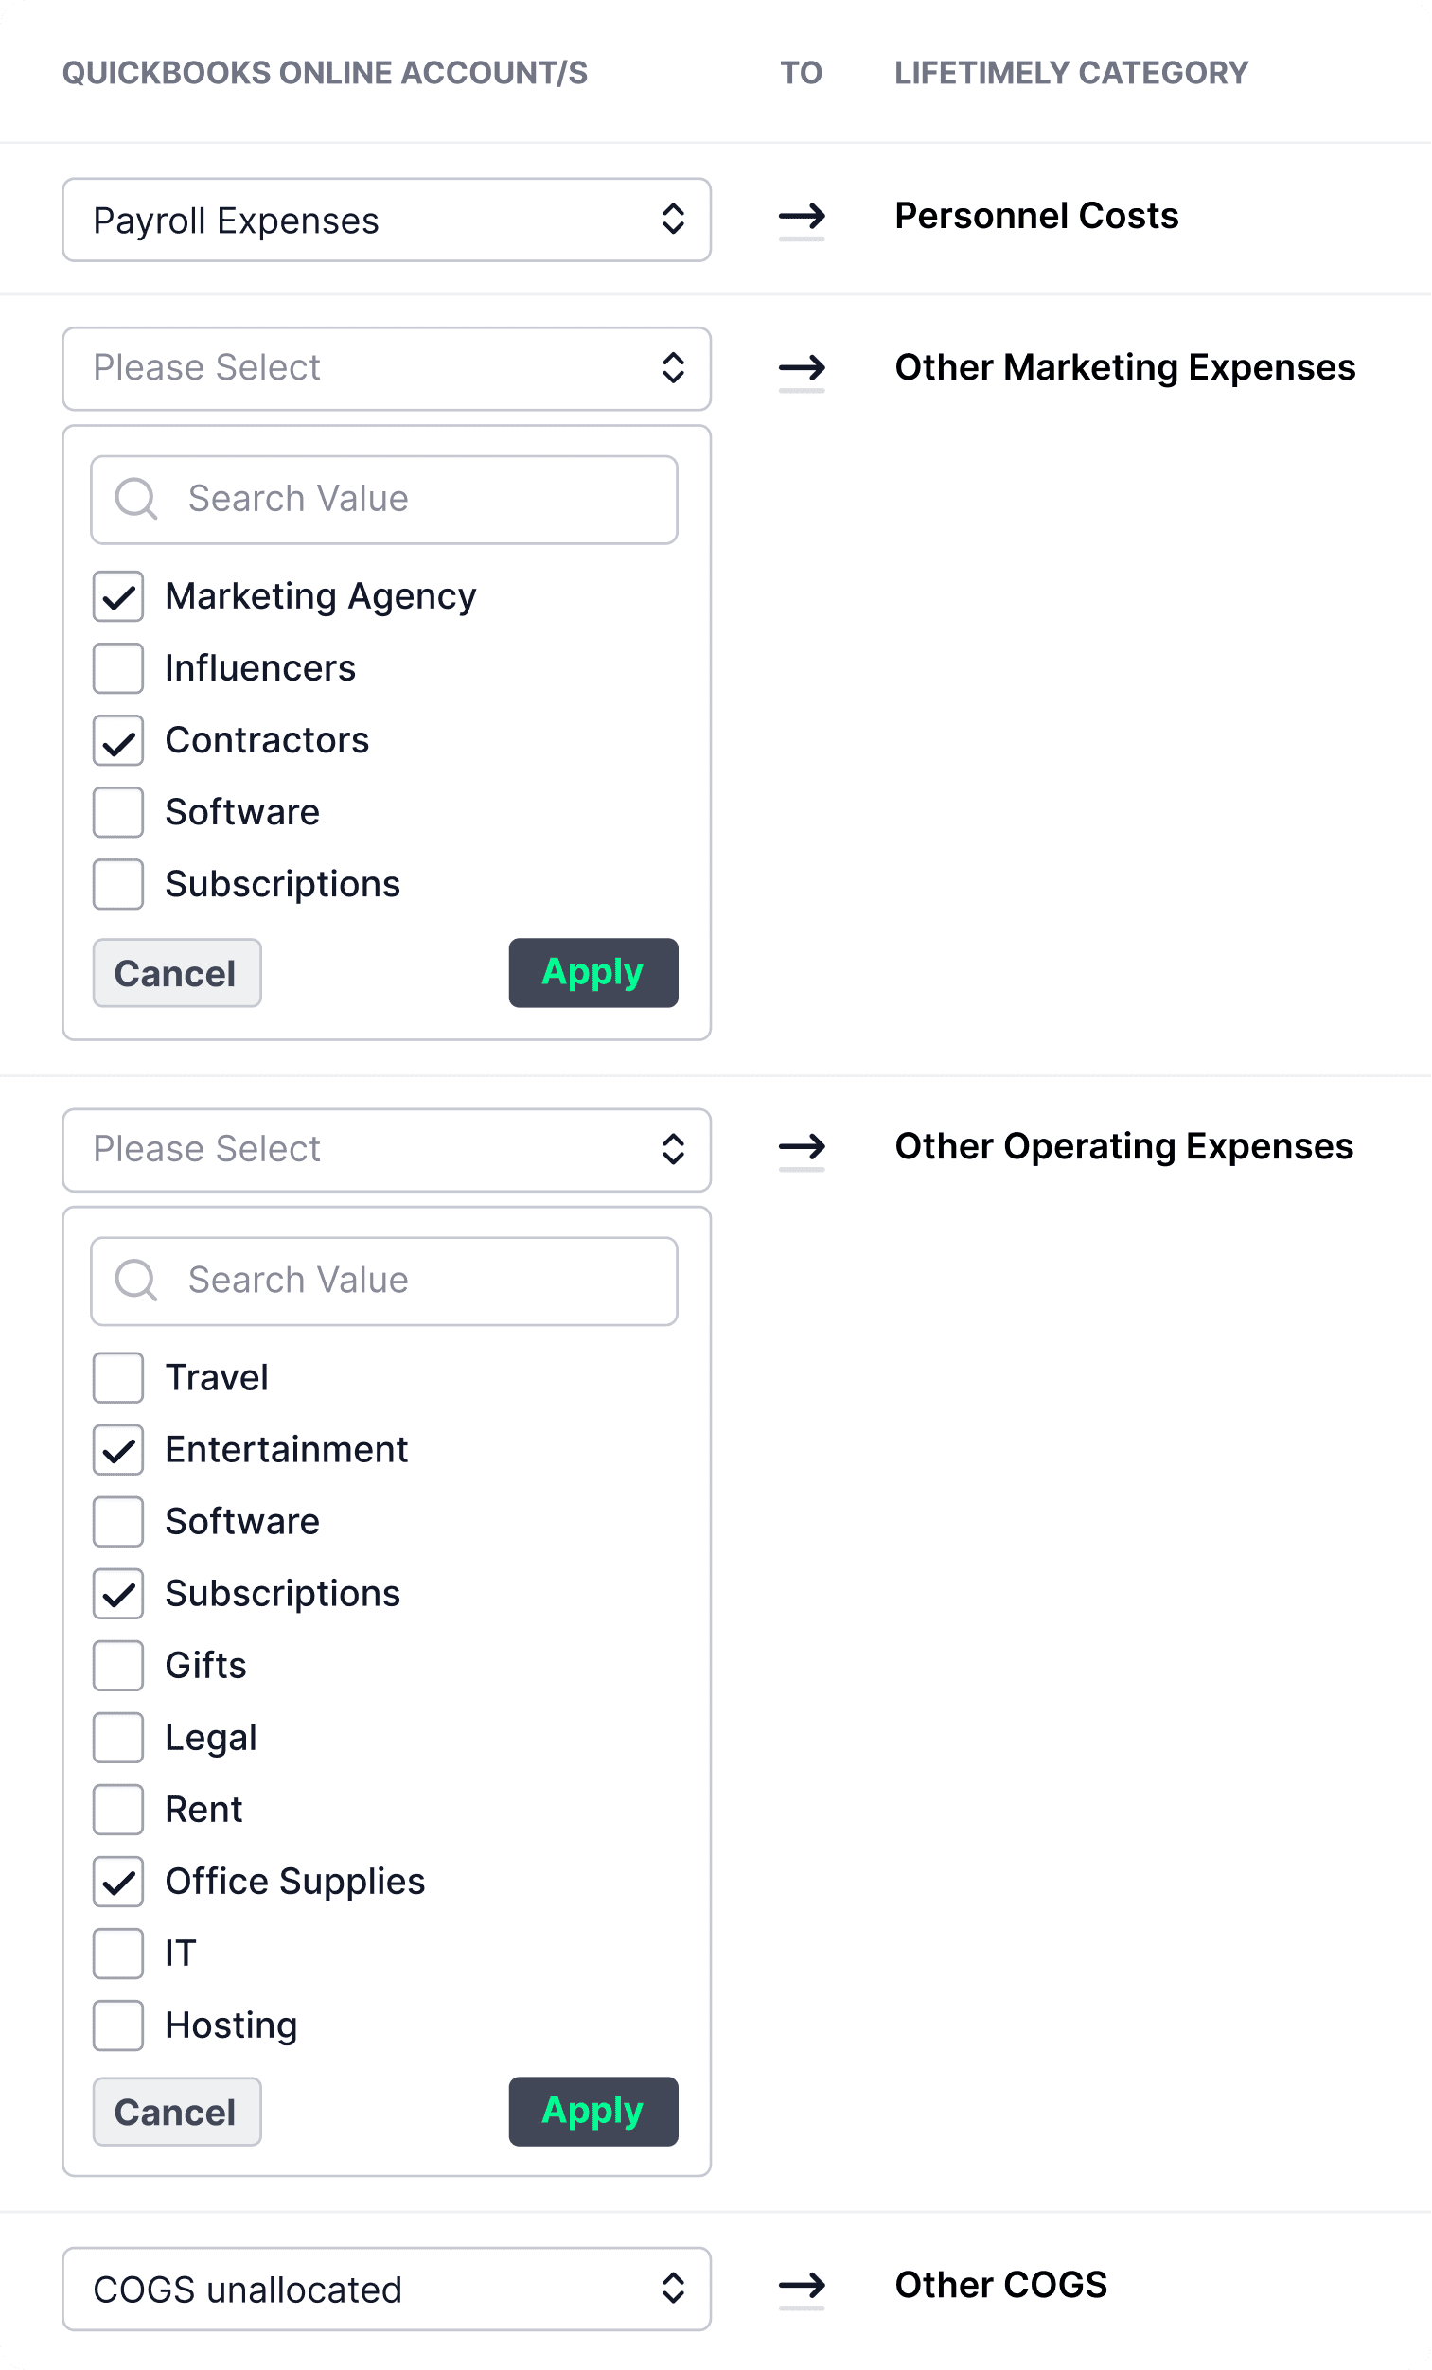Click the chevron icon on Payroll Expenses dropdown
This screenshot has height=2370, width=1432.
[x=673, y=220]
